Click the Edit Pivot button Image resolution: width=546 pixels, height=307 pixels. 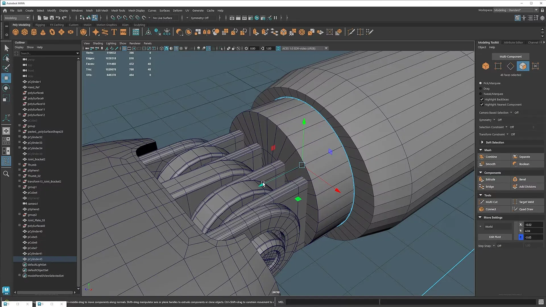click(495, 237)
